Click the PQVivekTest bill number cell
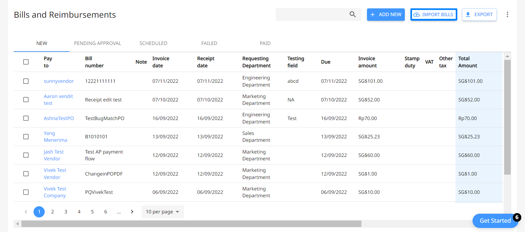 coord(99,192)
